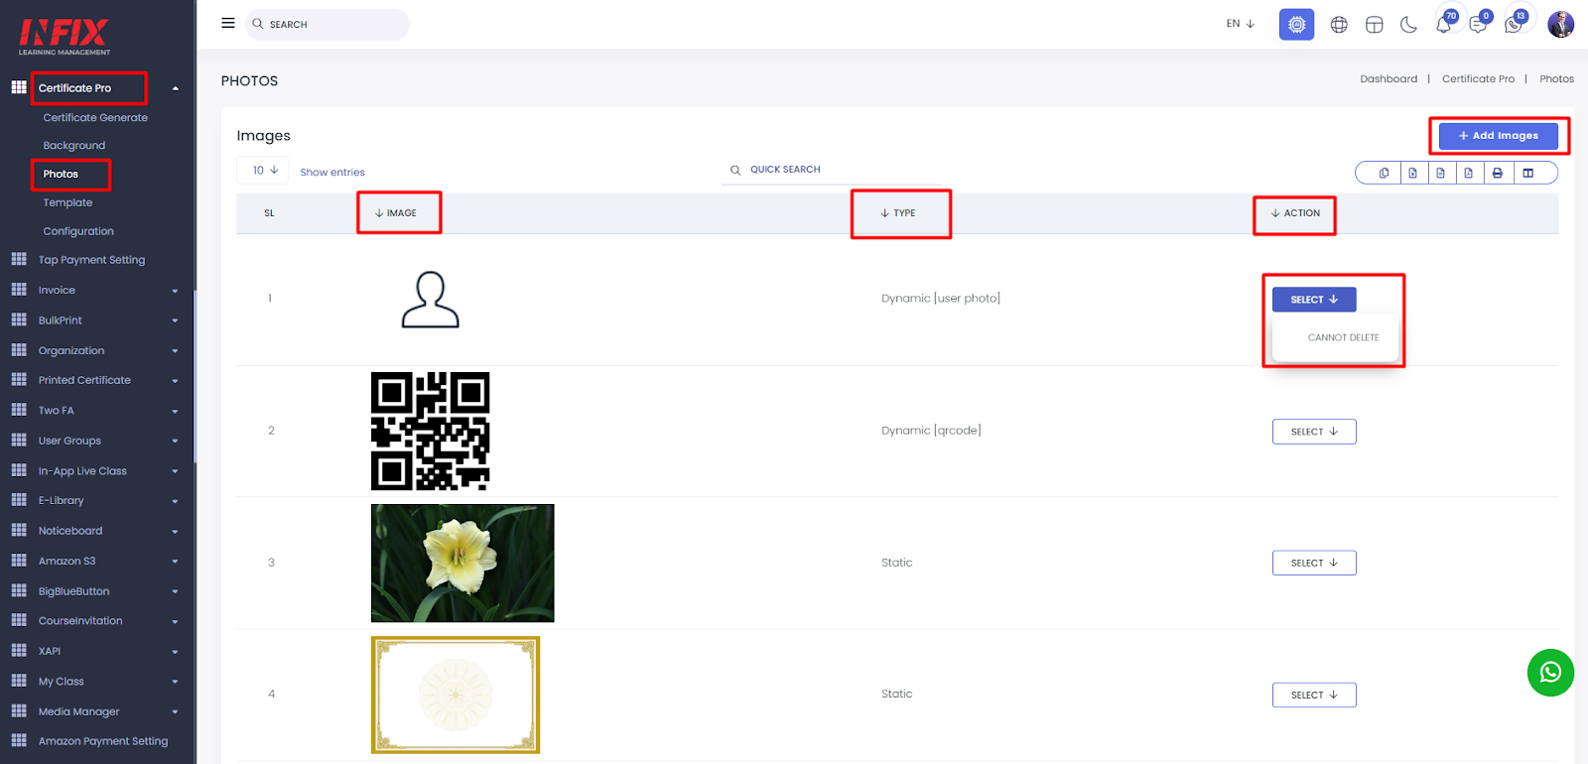1588x764 pixels.
Task: Open Tap Payment Setting menu
Action: click(91, 260)
